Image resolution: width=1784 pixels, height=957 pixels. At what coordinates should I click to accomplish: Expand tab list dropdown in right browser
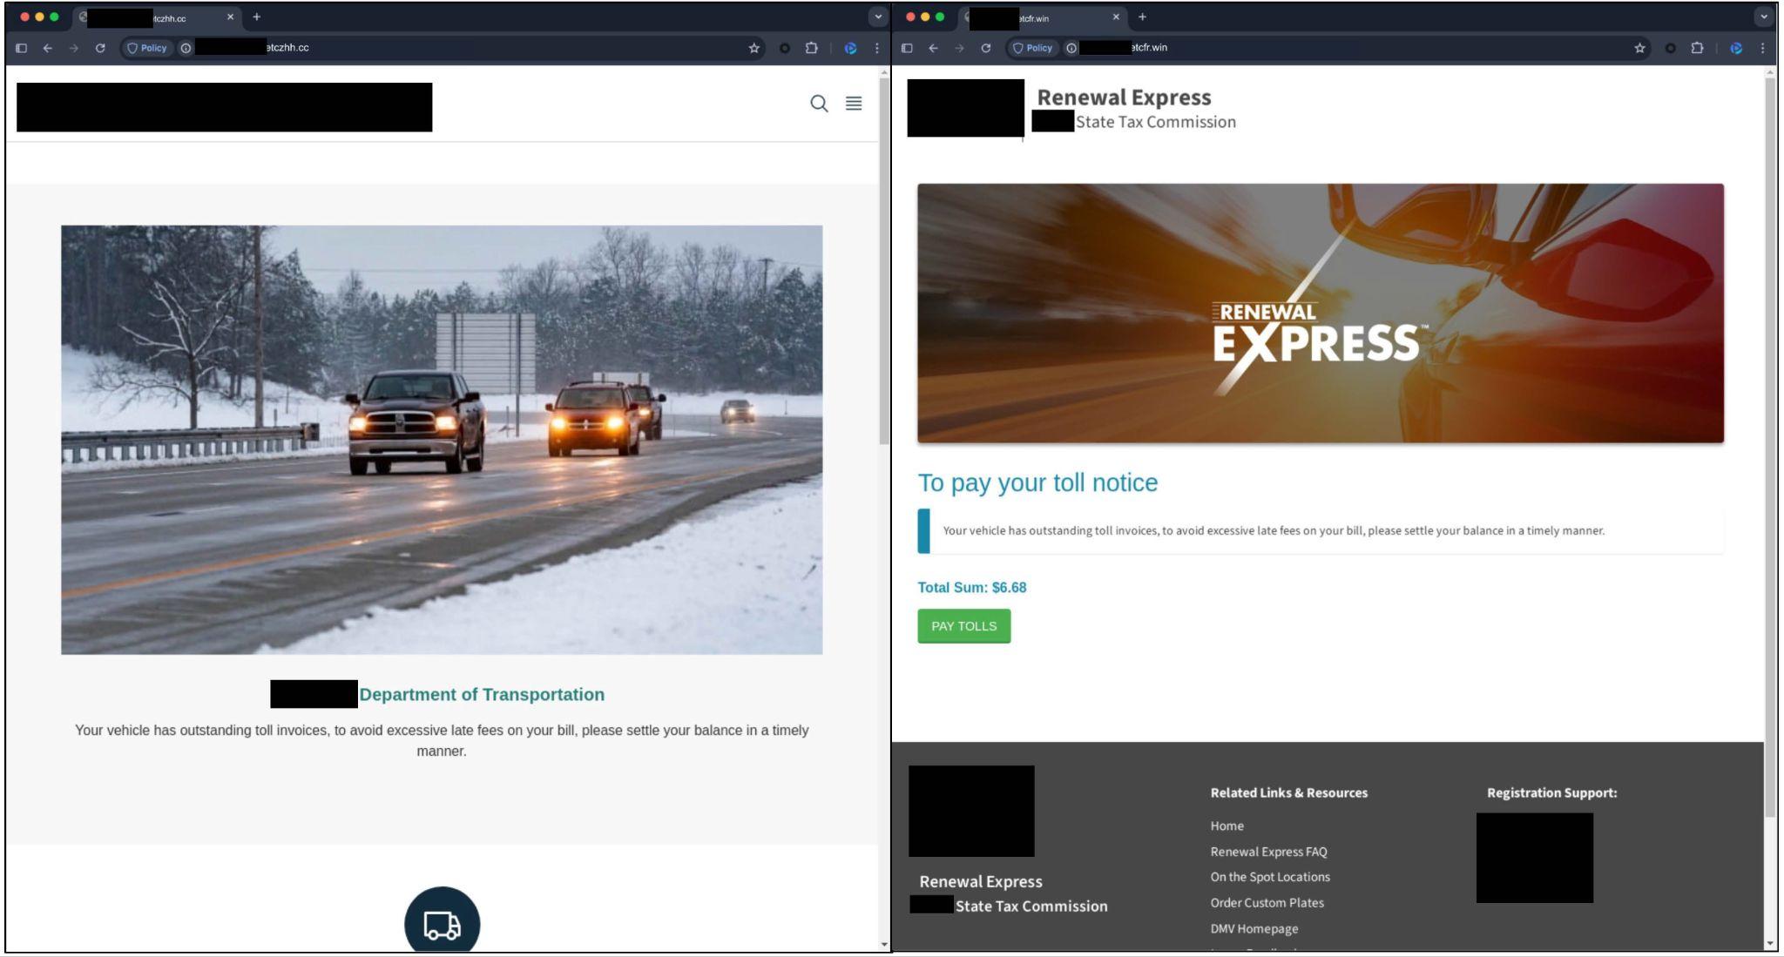[x=1763, y=17]
